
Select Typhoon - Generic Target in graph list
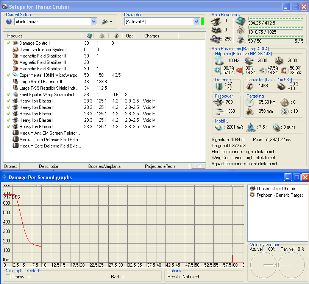(276, 195)
